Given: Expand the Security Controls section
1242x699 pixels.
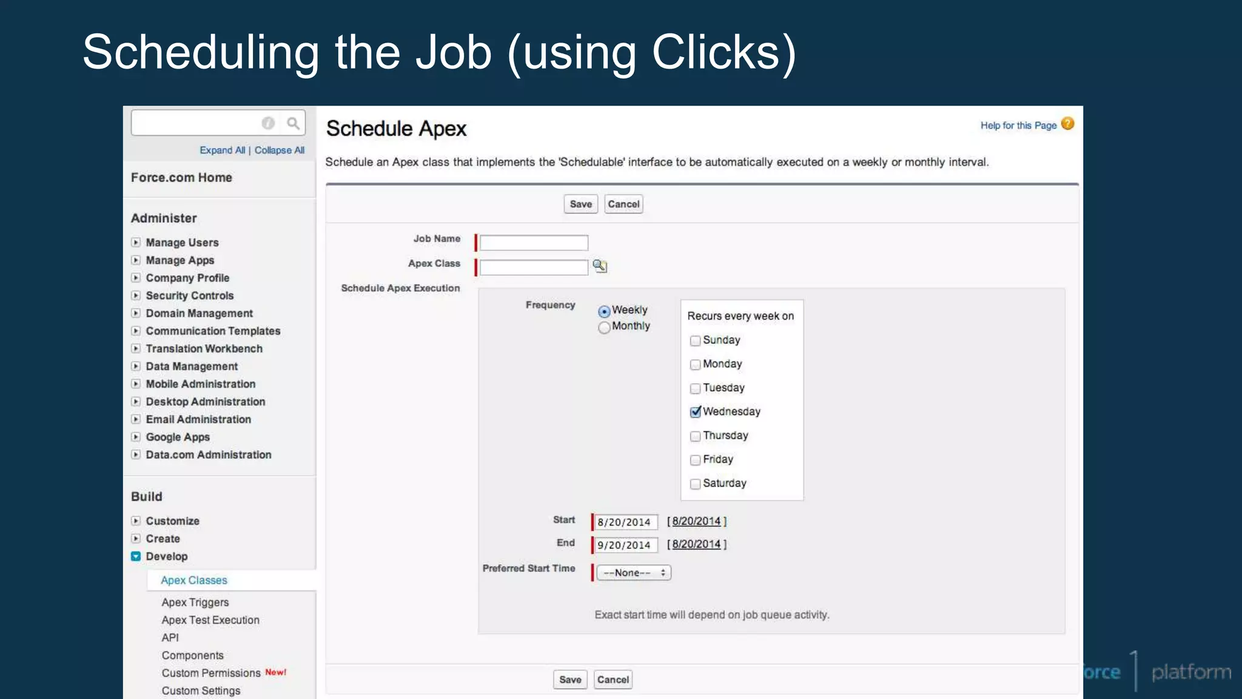Looking at the screenshot, I should pyautogui.click(x=136, y=295).
